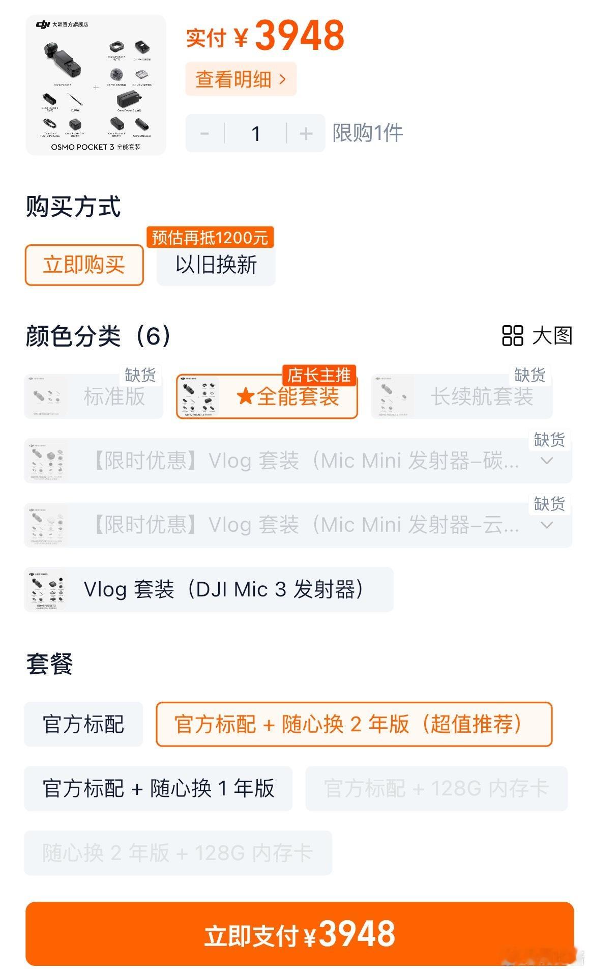Click the 全能套装 thumbnail icon
Screen dimensions: 590x972
tap(198, 396)
